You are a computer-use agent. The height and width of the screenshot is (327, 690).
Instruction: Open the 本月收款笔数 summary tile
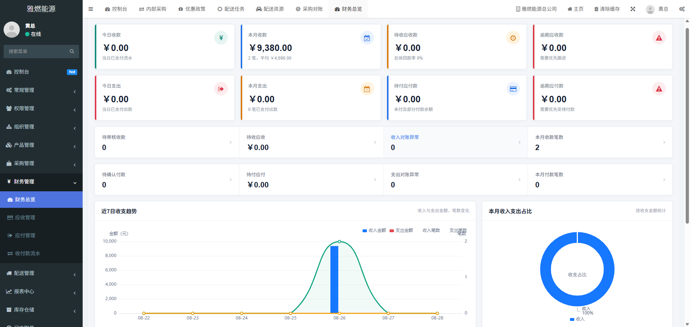pyautogui.click(x=600, y=142)
